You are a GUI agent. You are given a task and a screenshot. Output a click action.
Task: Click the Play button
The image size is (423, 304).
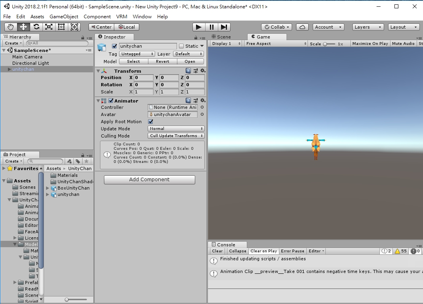pyautogui.click(x=199, y=27)
